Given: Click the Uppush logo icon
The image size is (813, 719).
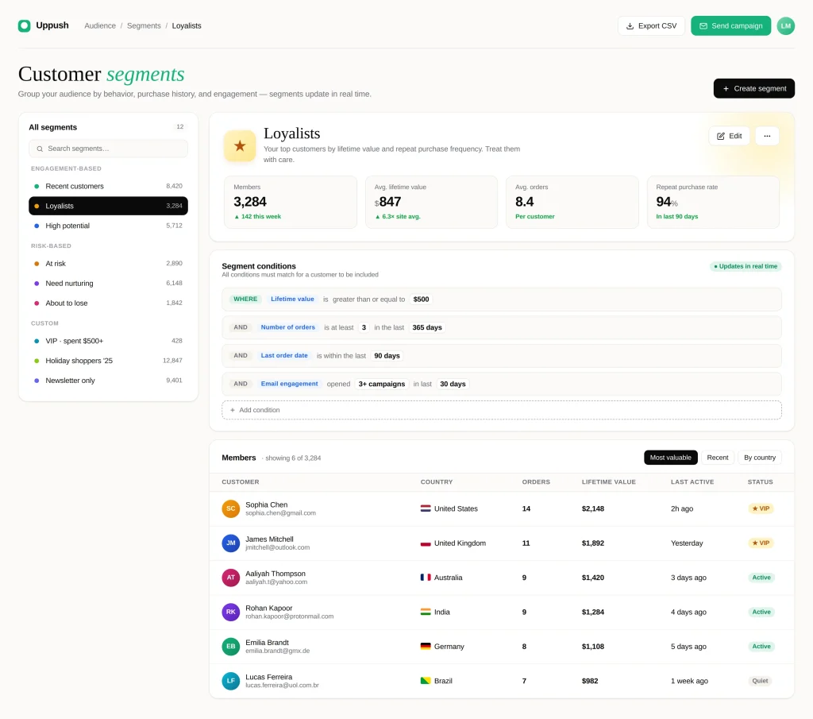Looking at the screenshot, I should click(25, 25).
